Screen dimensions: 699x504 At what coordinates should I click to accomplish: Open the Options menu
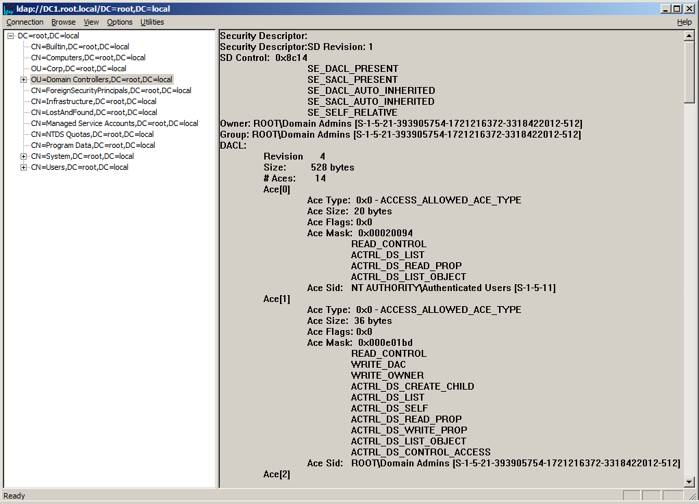click(x=119, y=22)
